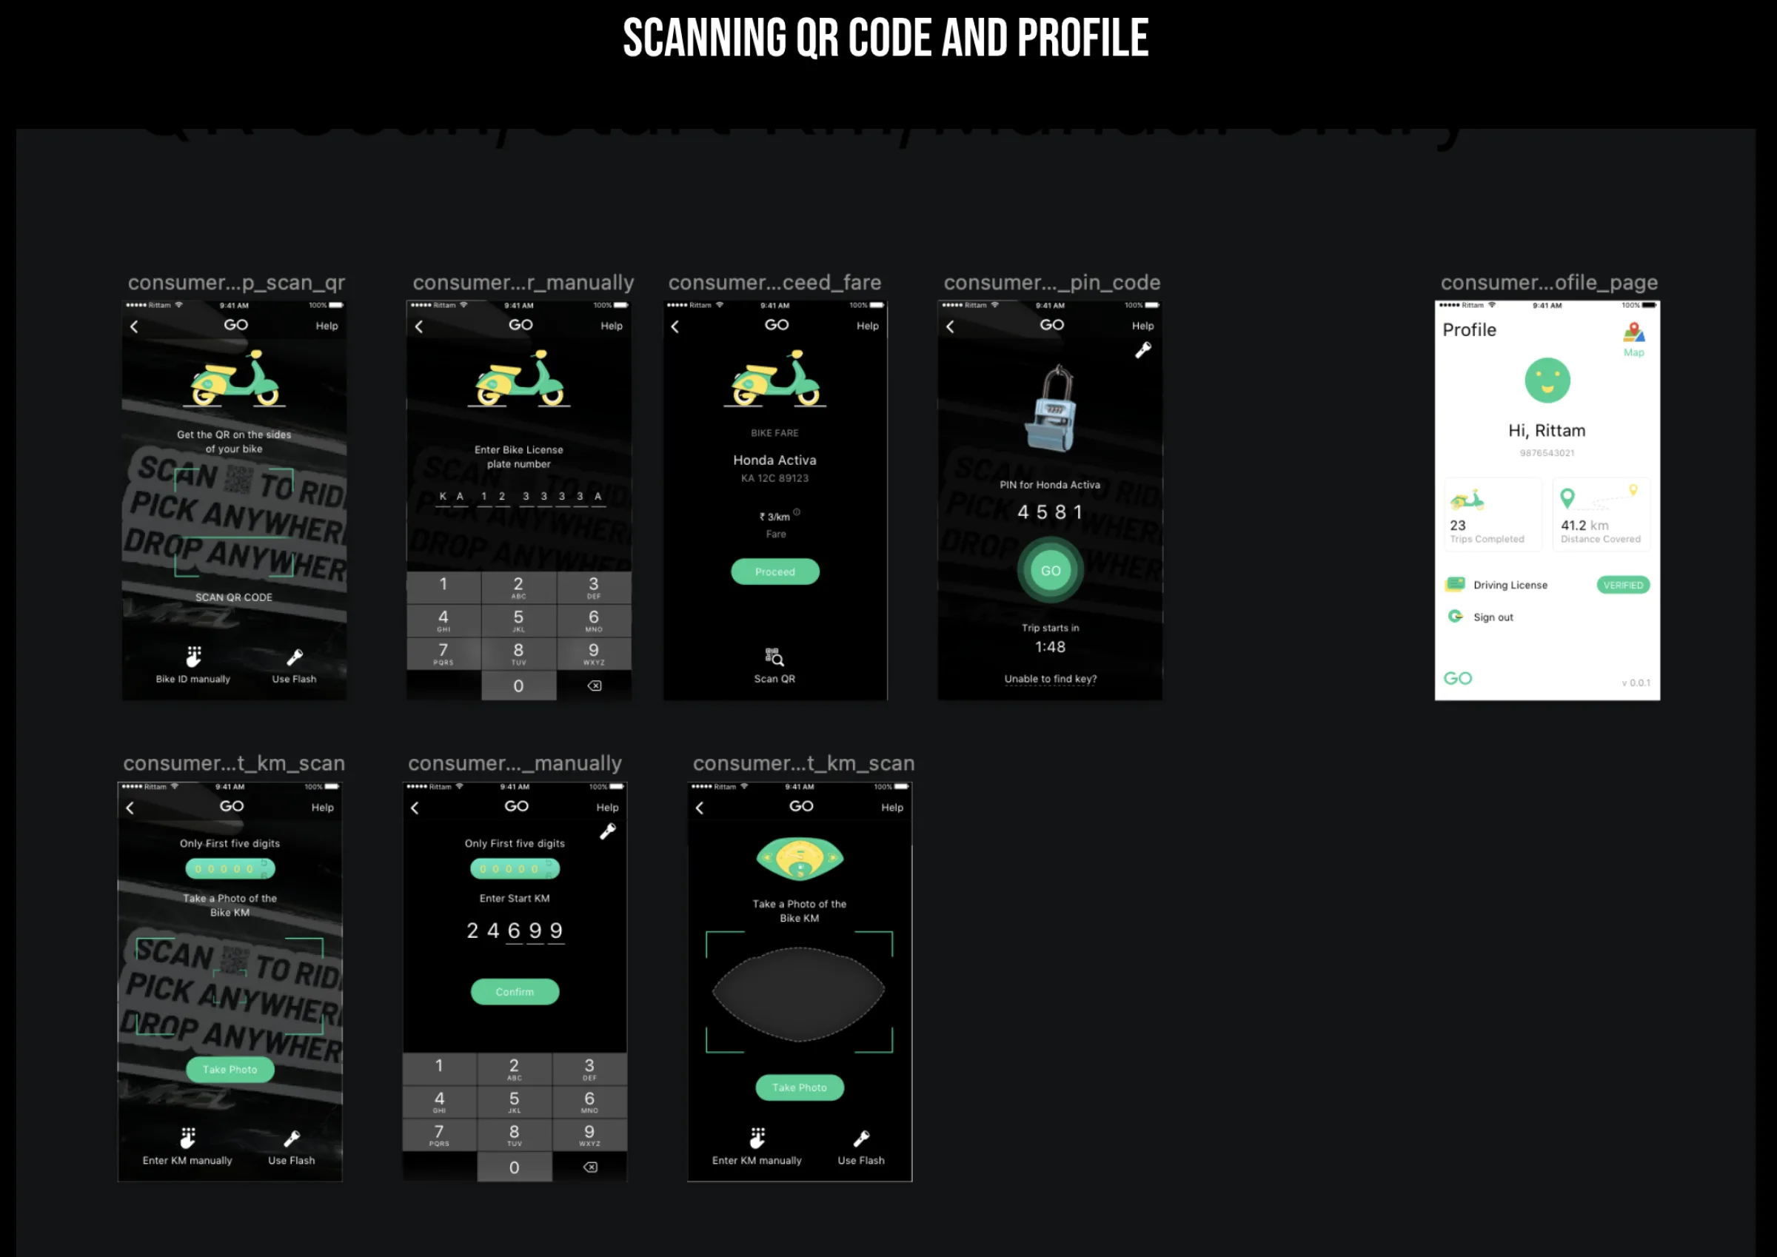The height and width of the screenshot is (1257, 1777).
Task: Tap SCAN QR CODE label
Action: (x=234, y=597)
